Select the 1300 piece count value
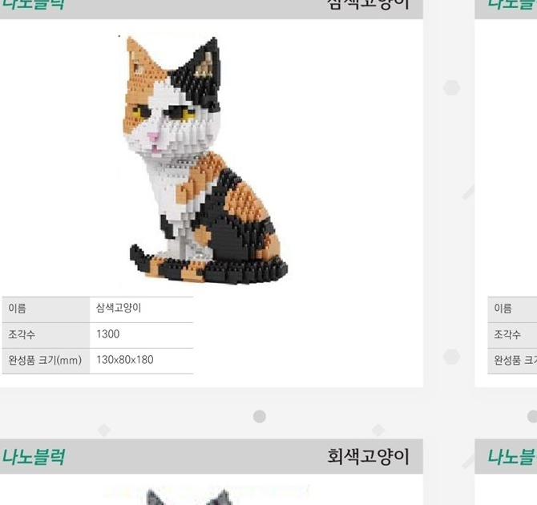This screenshot has height=505, width=537. click(108, 334)
